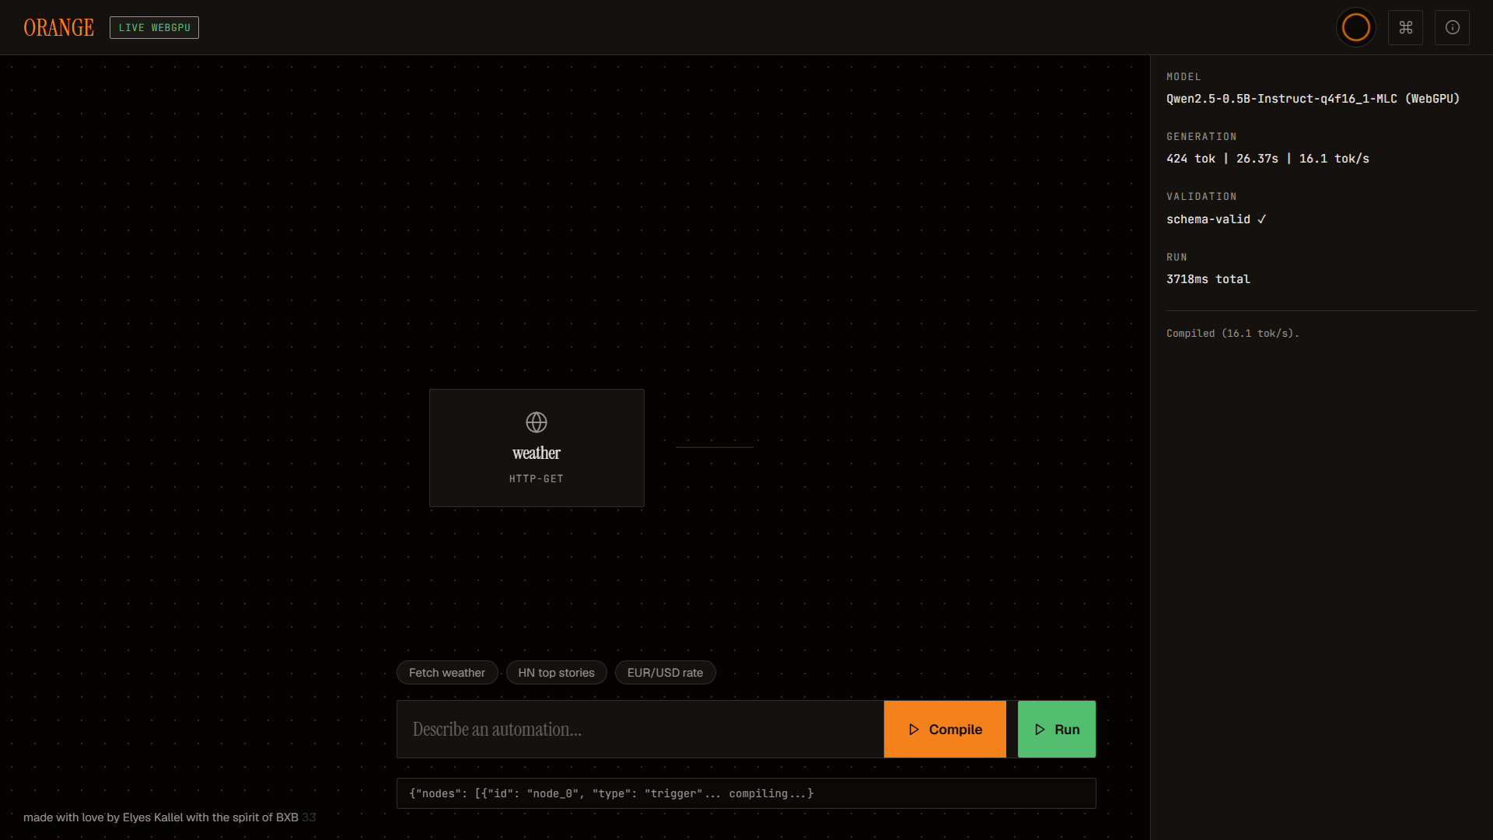This screenshot has height=840, width=1493.
Task: Click the RUN section heading
Action: click(1177, 257)
